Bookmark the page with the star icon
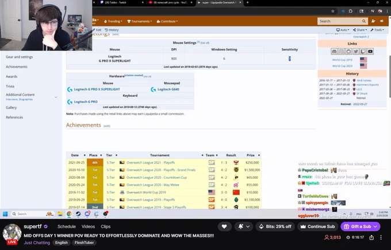This screenshot has width=391, height=250. (333, 11)
